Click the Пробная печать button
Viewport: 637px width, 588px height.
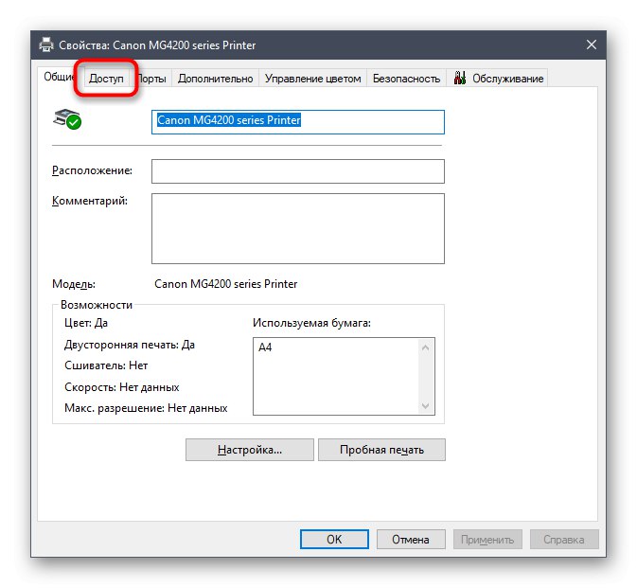coord(381,450)
